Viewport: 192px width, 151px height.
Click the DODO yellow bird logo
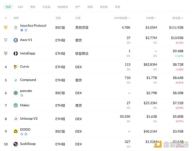(16, 131)
